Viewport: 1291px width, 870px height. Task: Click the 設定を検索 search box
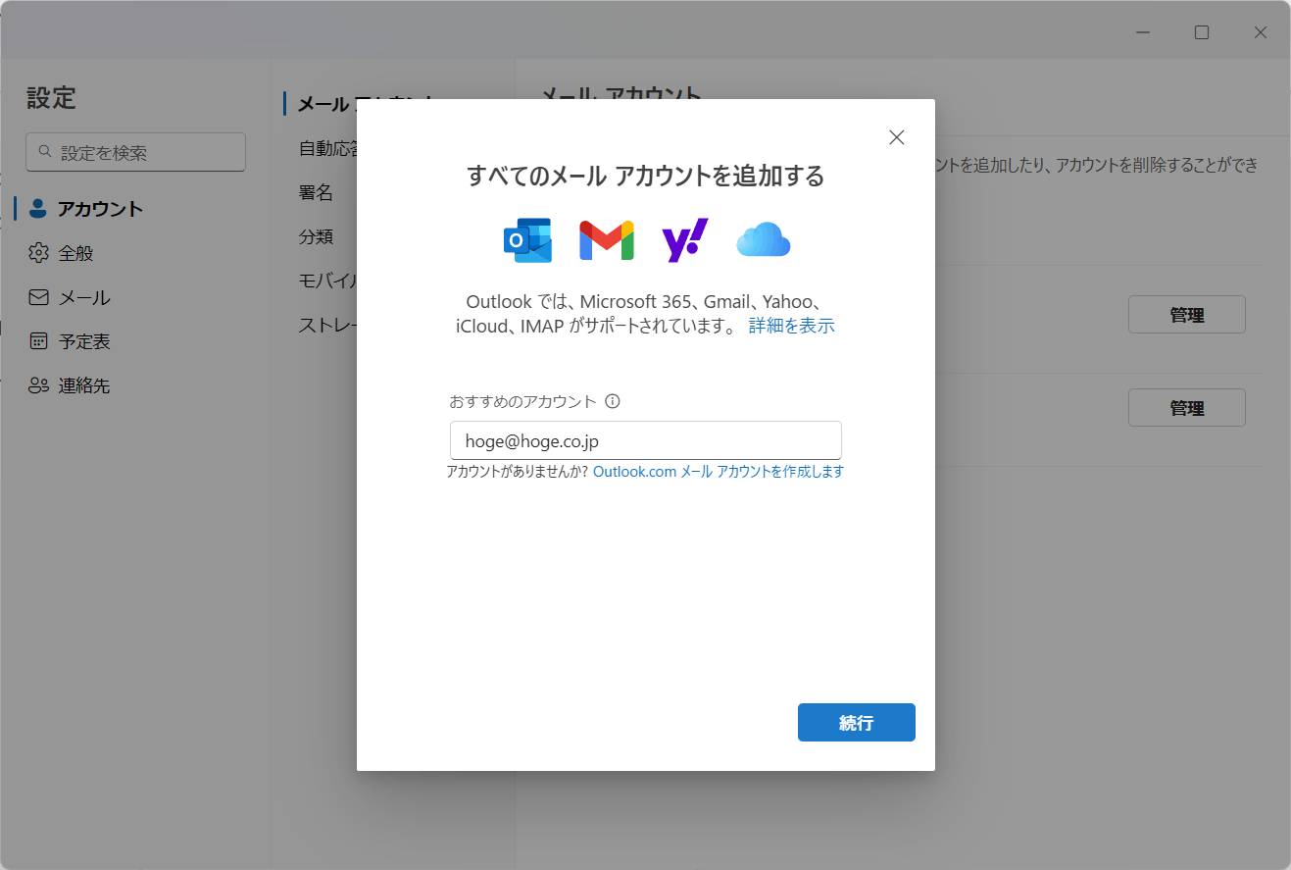(135, 152)
